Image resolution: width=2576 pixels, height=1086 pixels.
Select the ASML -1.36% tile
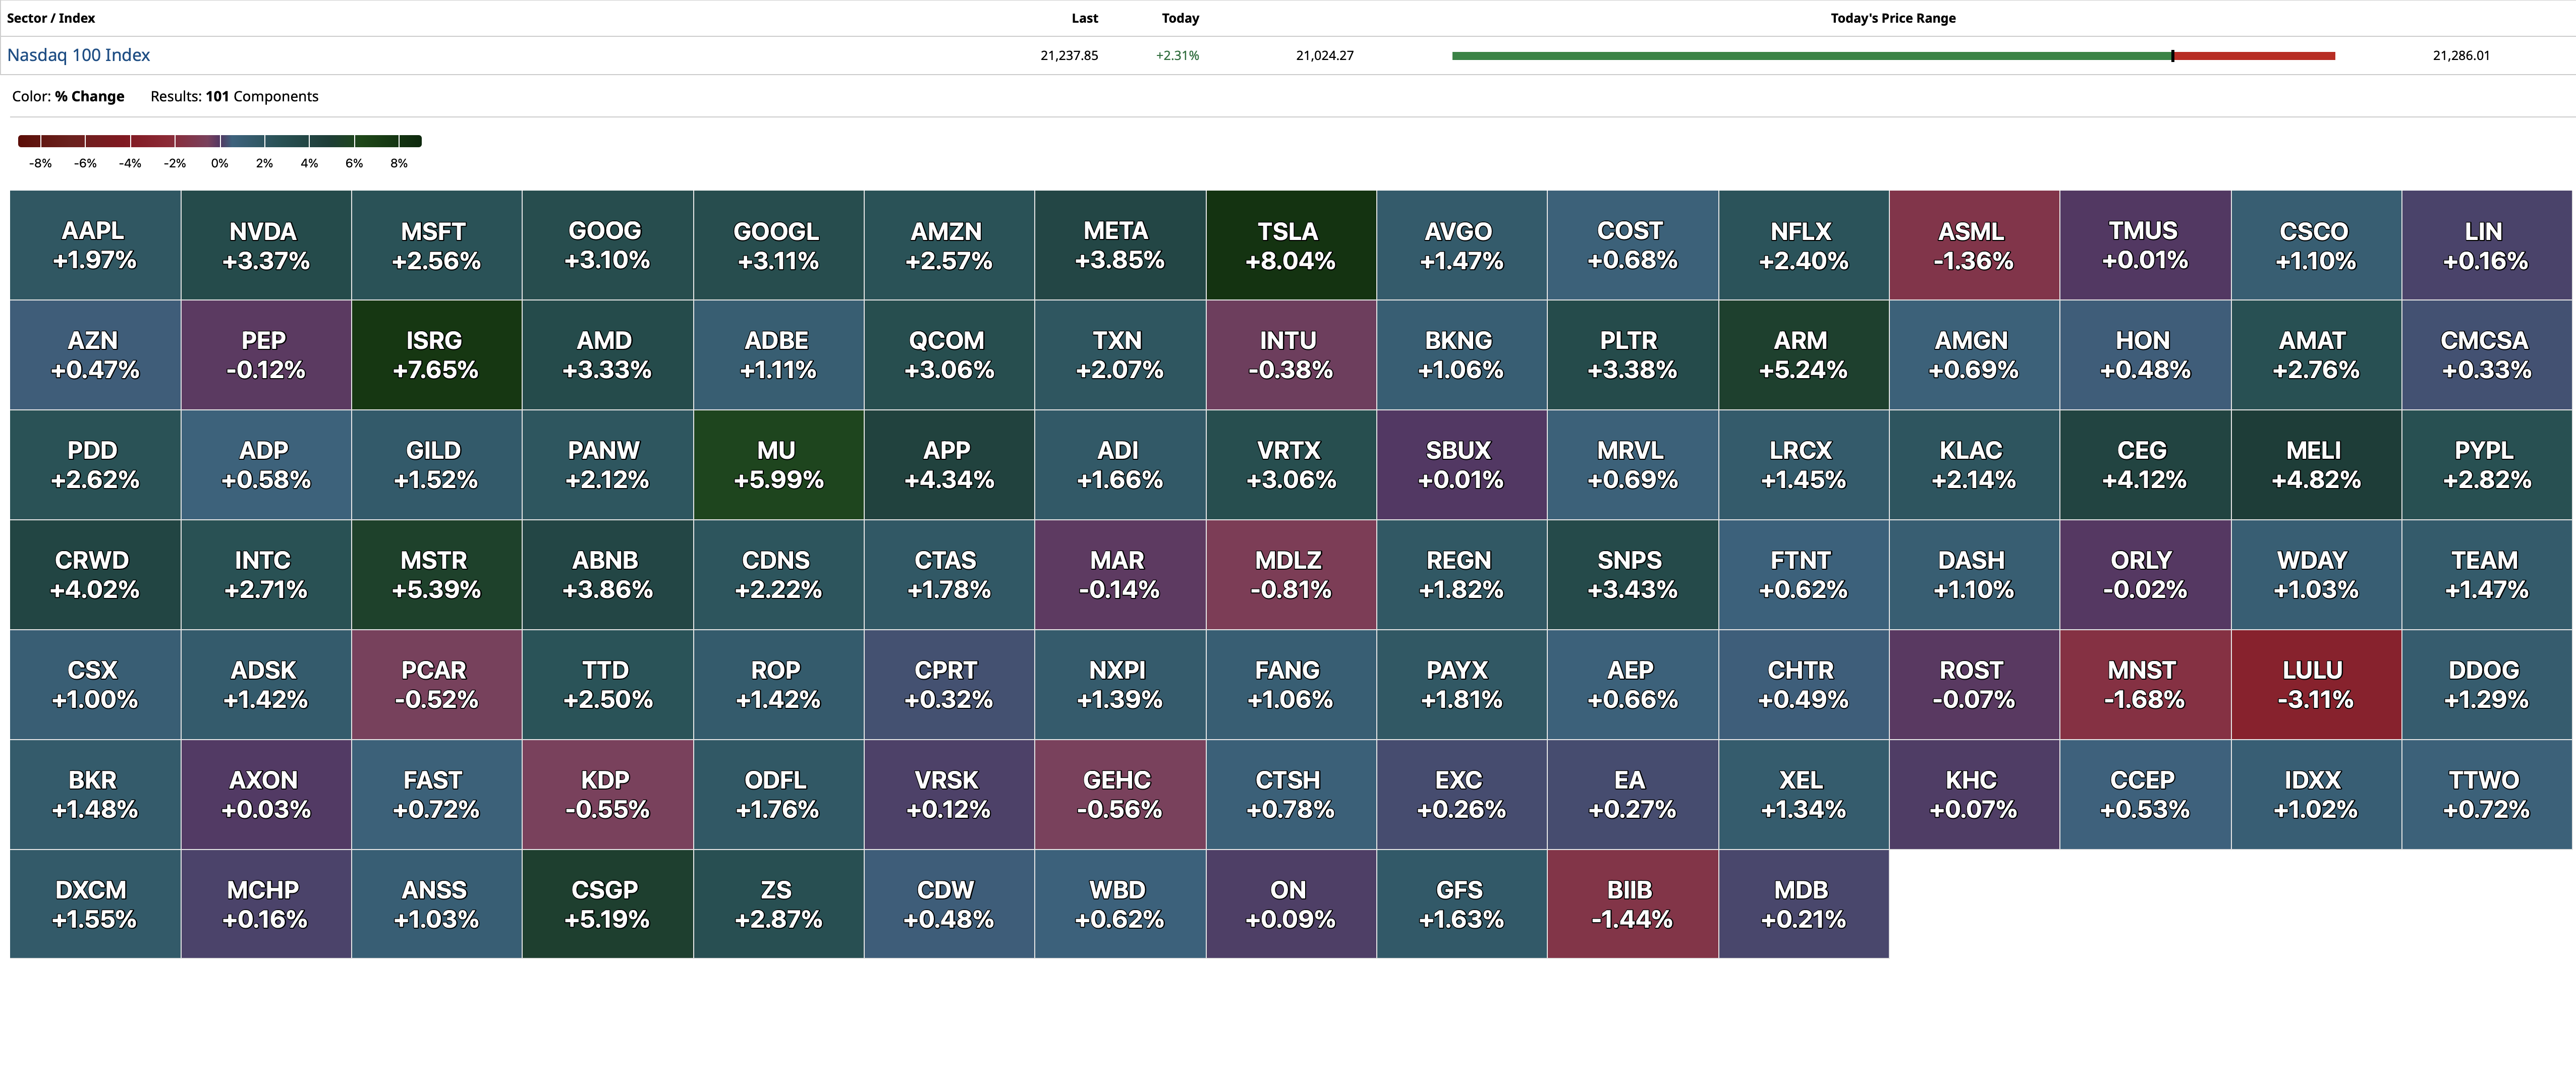pos(1973,246)
